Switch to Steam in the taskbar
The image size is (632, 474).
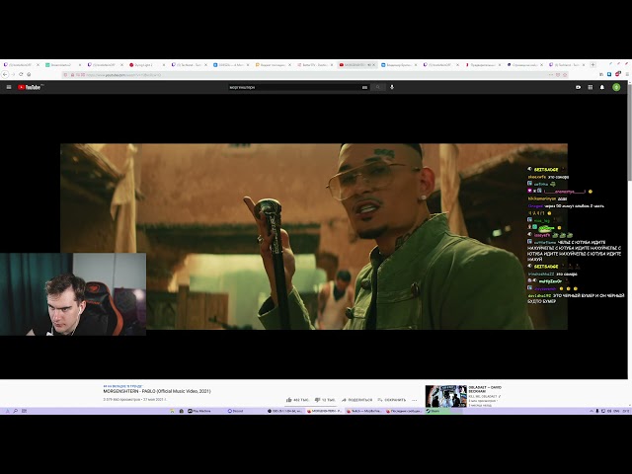click(434, 411)
